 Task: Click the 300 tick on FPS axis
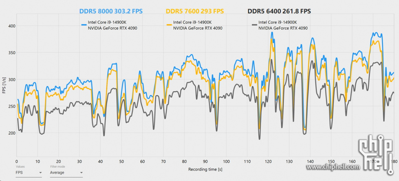coord(12,79)
